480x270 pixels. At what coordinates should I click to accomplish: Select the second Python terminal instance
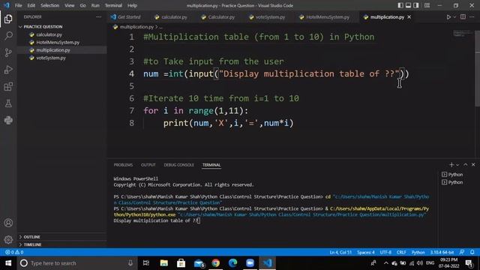[452, 182]
